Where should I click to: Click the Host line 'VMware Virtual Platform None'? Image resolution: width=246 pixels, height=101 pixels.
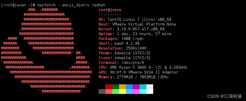(144, 24)
